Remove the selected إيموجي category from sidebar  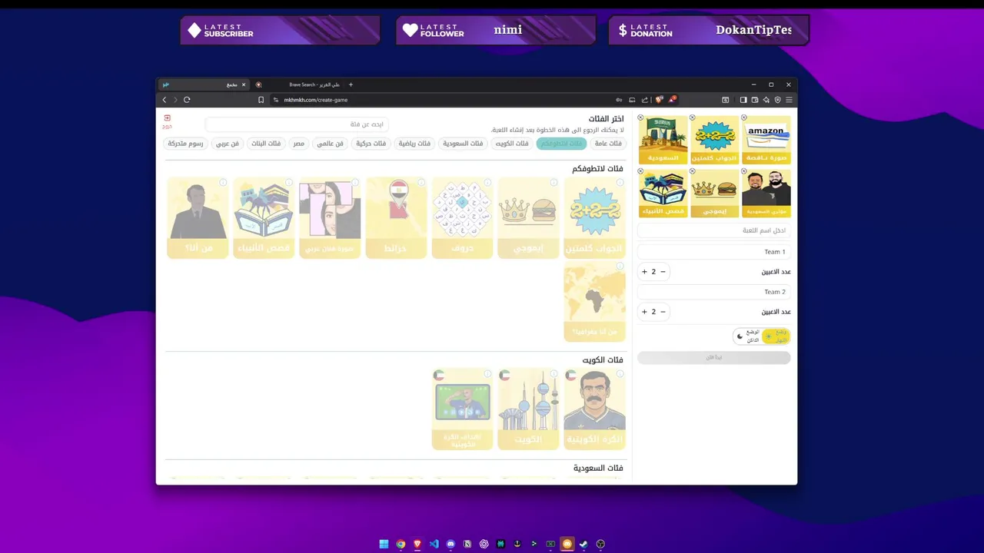click(x=692, y=171)
